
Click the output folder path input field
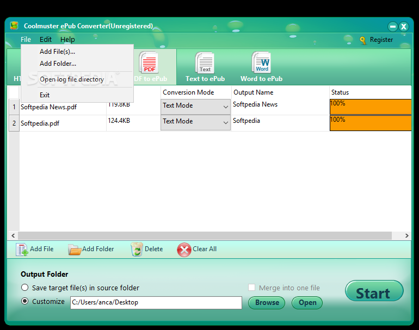point(156,302)
